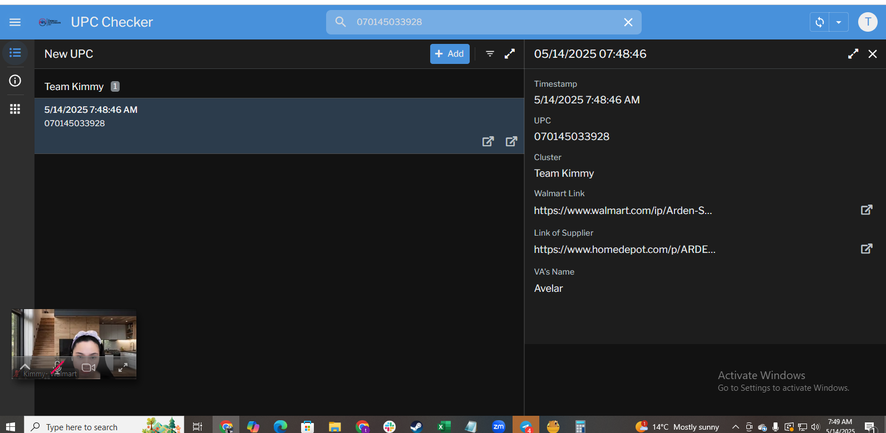
Task: Open the hamburger navigation menu
Action: [x=15, y=22]
